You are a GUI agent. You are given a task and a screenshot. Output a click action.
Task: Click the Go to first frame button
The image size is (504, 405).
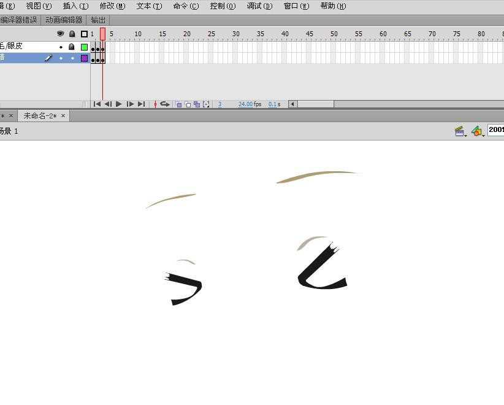(x=97, y=104)
